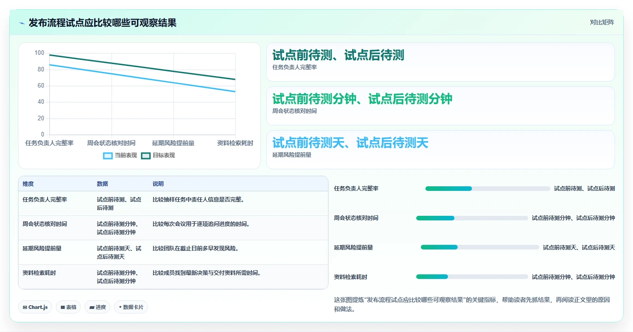
Task: Open the card titled 试点前待测天、试点后待测天
Action: coord(441,149)
